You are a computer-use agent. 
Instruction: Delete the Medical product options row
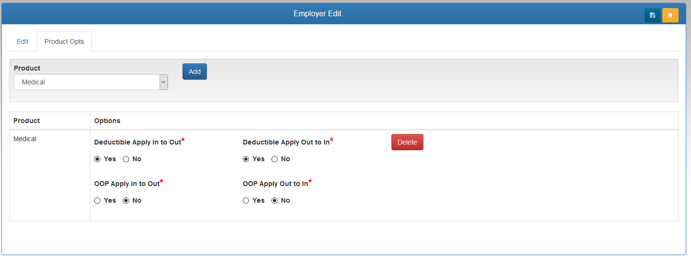coord(407,142)
